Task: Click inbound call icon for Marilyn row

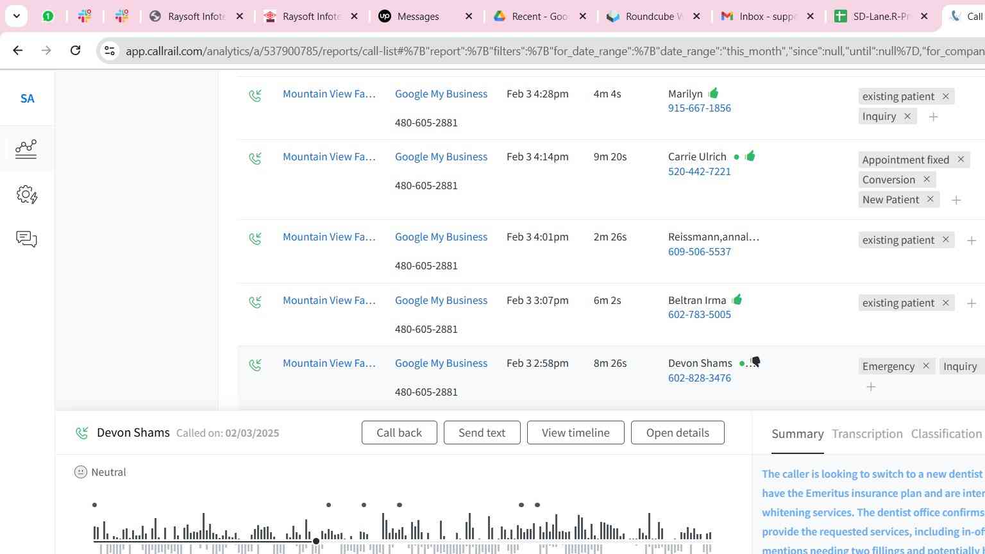Action: 255,96
